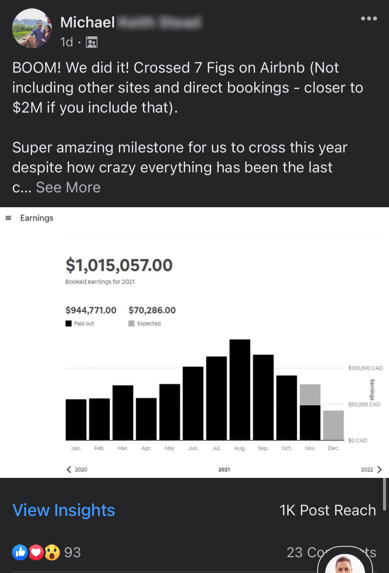389x573 pixels.
Task: Click the gray December expected bar
Action: 333,425
